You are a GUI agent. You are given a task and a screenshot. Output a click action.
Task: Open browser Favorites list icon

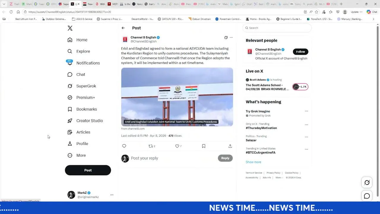[331, 12]
